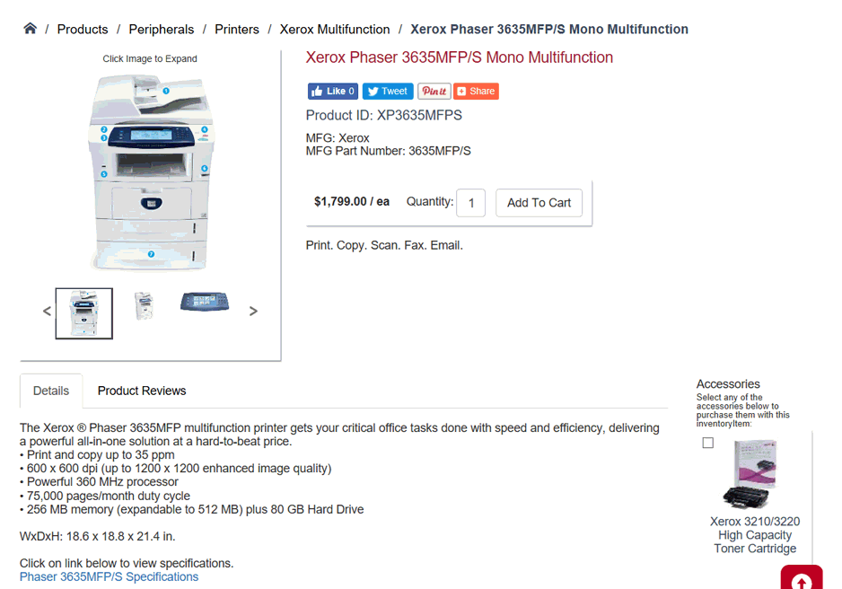Click the red scroll-to-top arrow button
The image size is (842, 589).
[801, 580]
